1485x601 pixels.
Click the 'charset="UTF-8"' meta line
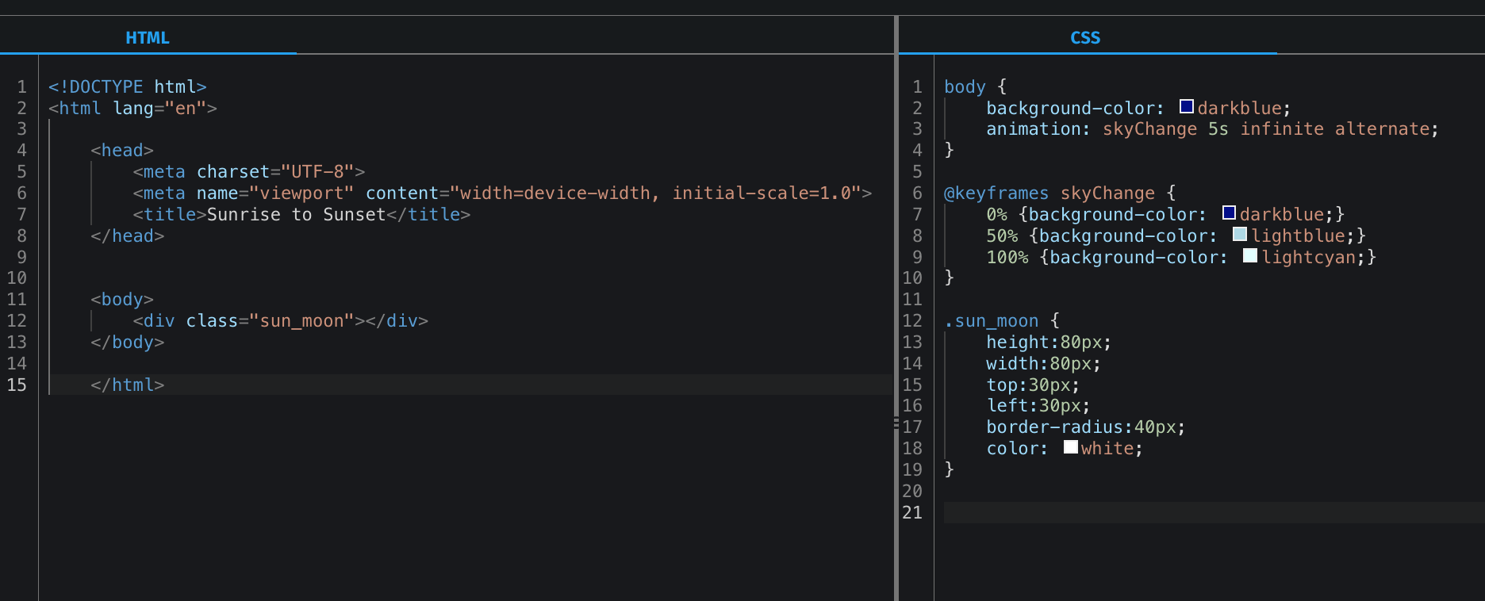pyautogui.click(x=249, y=172)
